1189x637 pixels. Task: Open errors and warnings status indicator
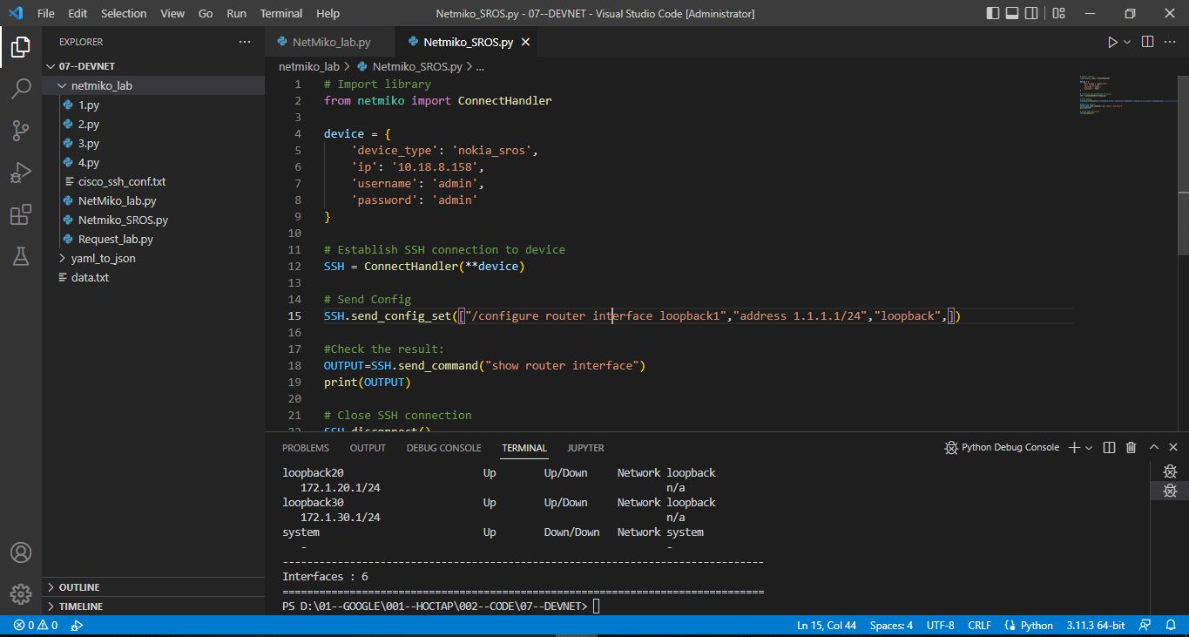35,626
